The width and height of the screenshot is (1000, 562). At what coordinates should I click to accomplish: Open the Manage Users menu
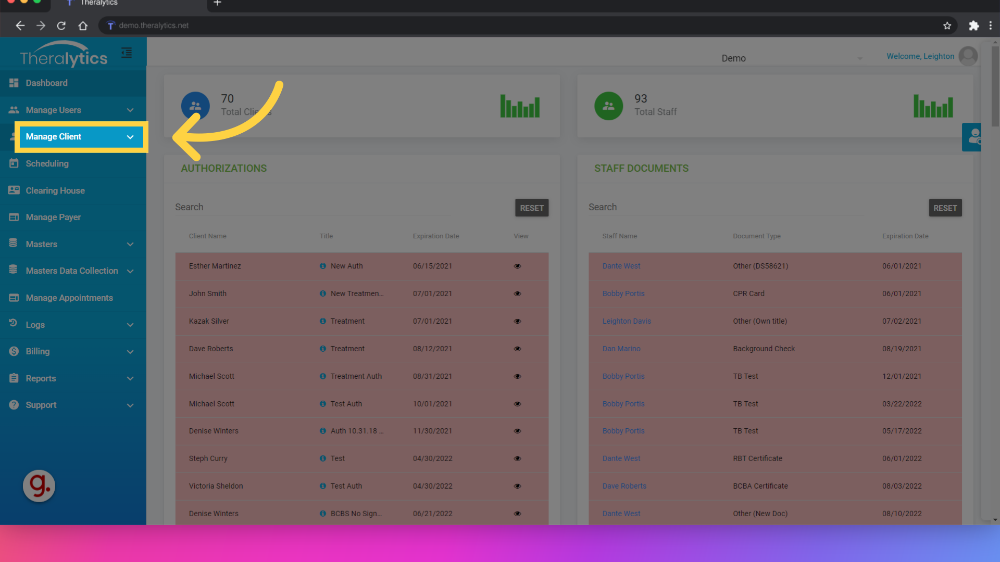click(72, 110)
